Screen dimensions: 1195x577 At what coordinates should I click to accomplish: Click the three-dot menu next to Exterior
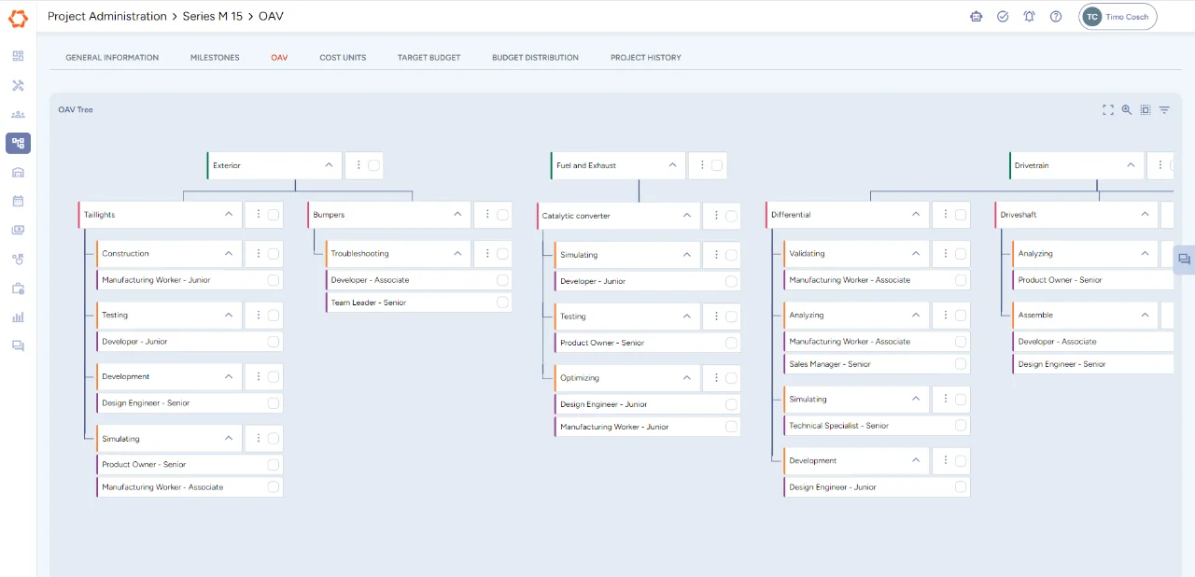[358, 165]
